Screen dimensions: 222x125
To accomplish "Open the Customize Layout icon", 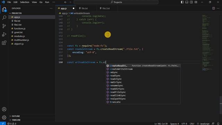I will 196,2.
